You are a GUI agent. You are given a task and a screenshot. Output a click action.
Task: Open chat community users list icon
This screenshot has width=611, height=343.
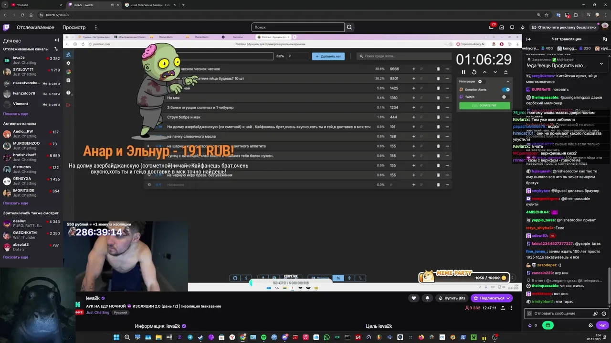pyautogui.click(x=604, y=39)
